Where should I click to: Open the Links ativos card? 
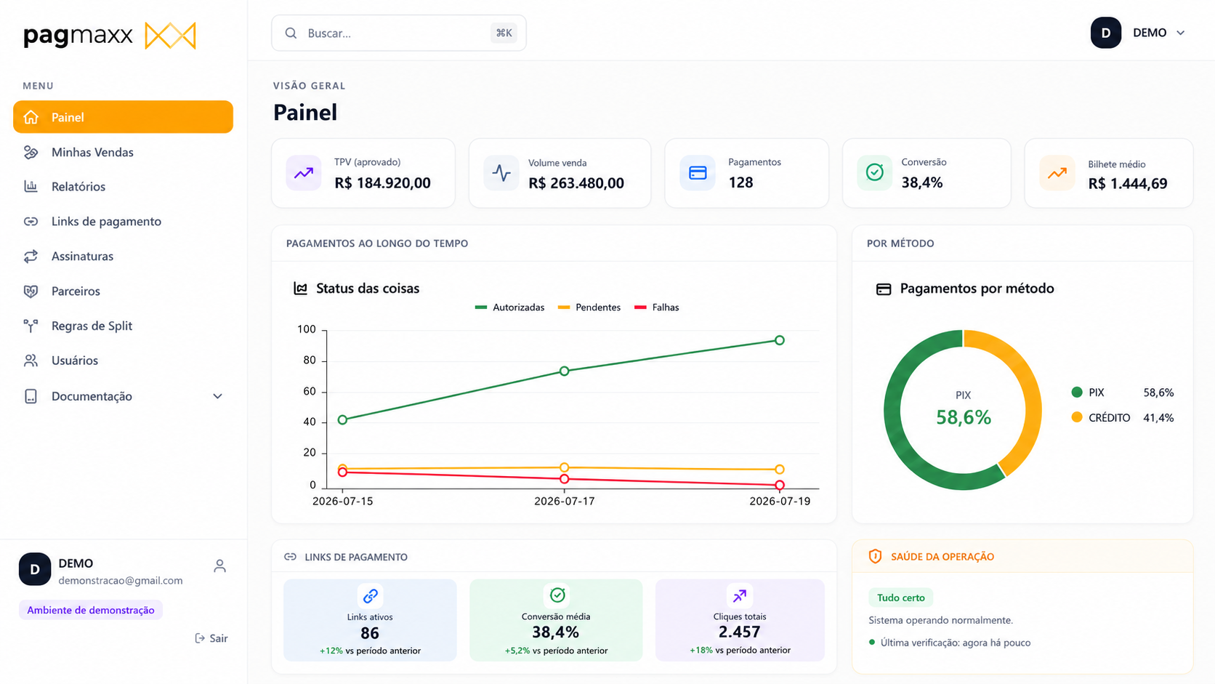click(x=370, y=620)
